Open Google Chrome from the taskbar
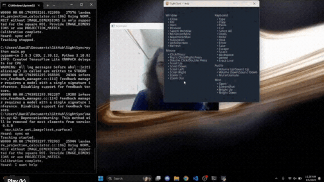The width and height of the screenshot is (324, 182). 186,178
